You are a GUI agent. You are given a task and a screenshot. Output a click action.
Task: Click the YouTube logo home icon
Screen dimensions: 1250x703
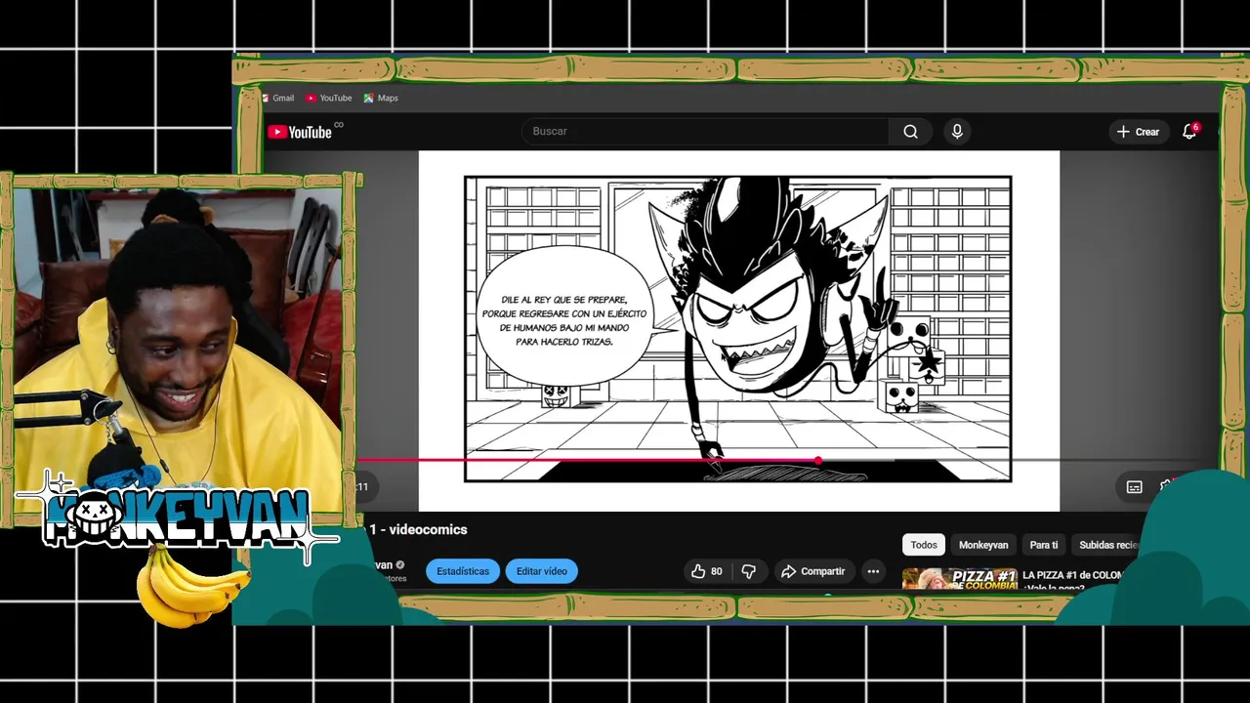[x=300, y=132]
